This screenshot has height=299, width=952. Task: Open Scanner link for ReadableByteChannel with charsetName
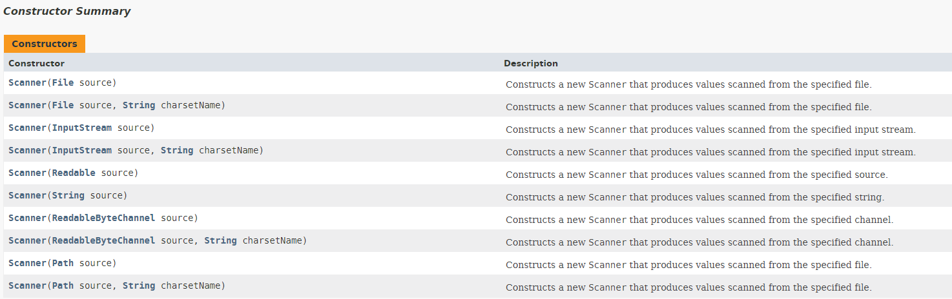[x=27, y=240]
